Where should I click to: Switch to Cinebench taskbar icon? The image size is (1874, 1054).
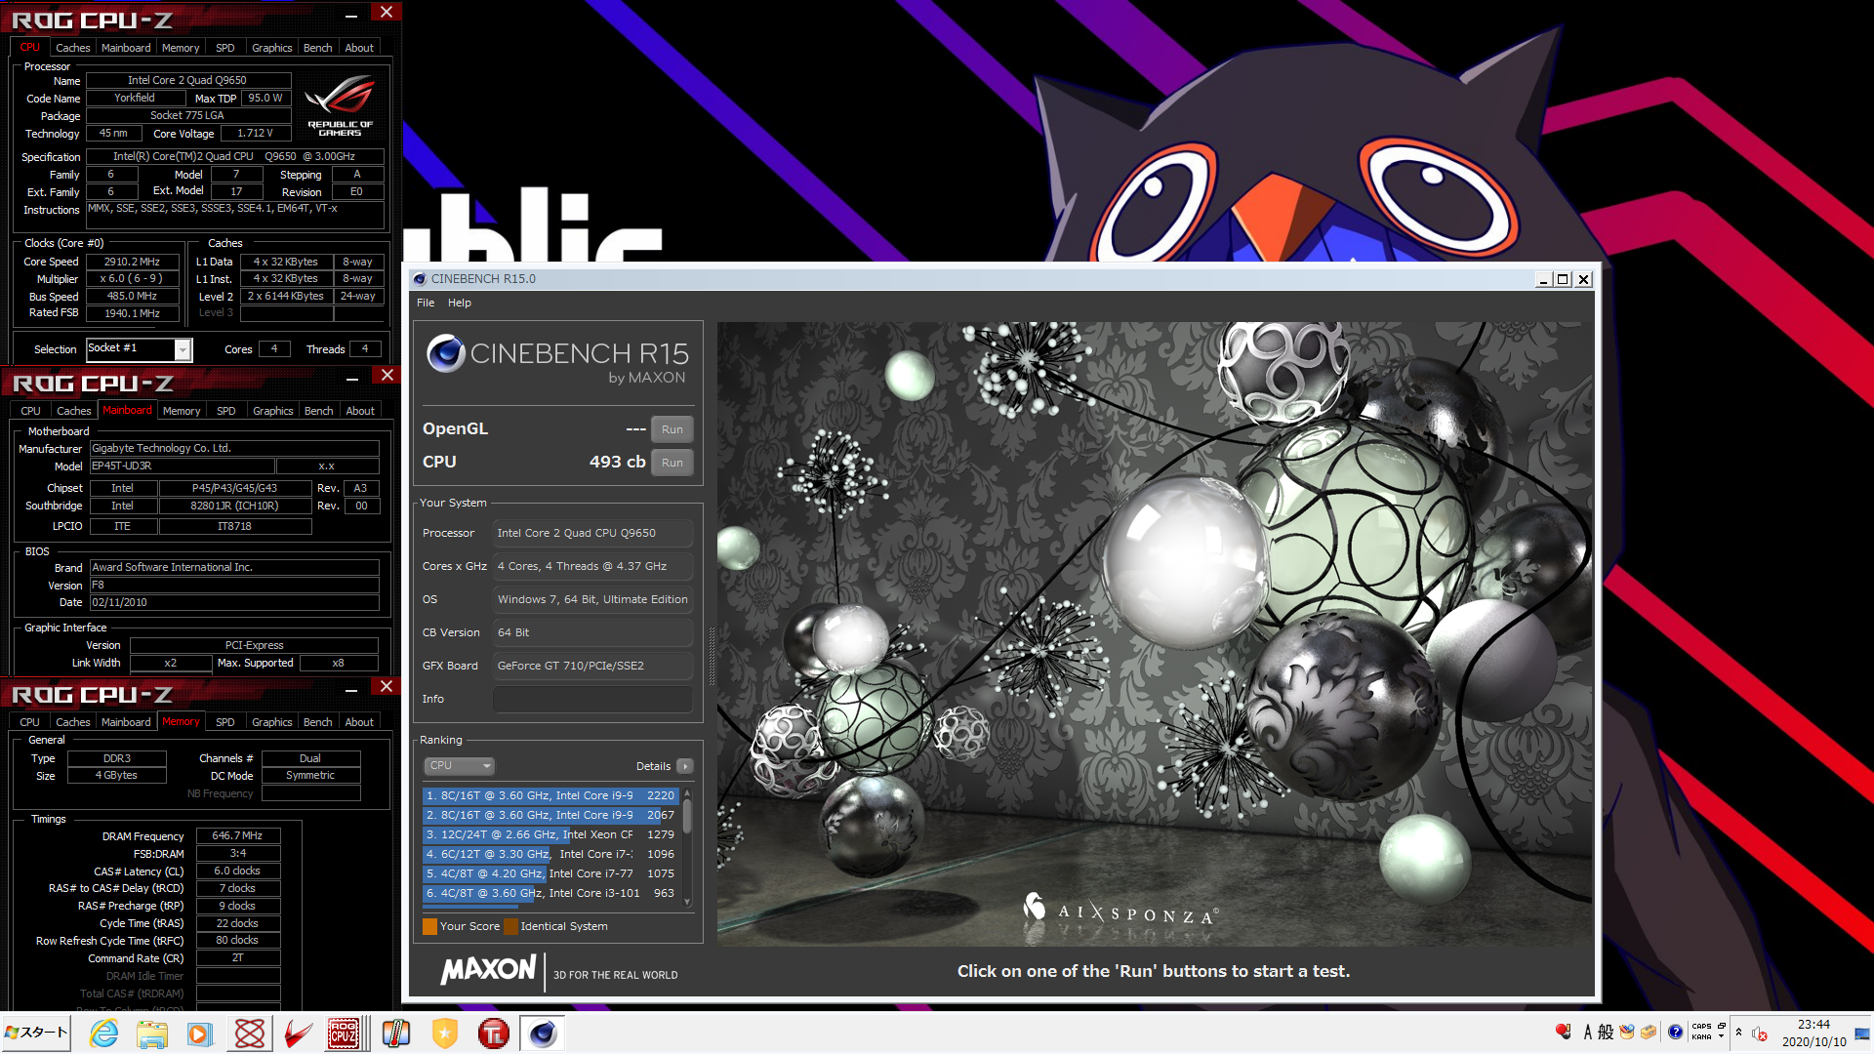tap(543, 1034)
